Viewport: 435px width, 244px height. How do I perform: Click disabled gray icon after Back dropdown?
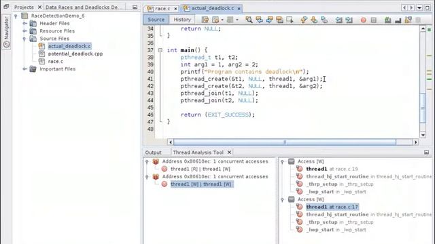click(x=230, y=20)
